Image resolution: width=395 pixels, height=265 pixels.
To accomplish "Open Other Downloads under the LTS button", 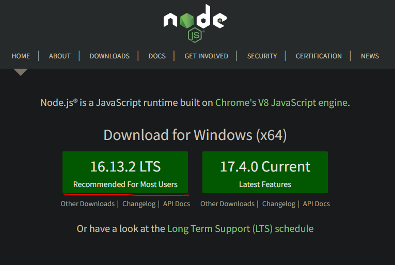I will coord(87,204).
